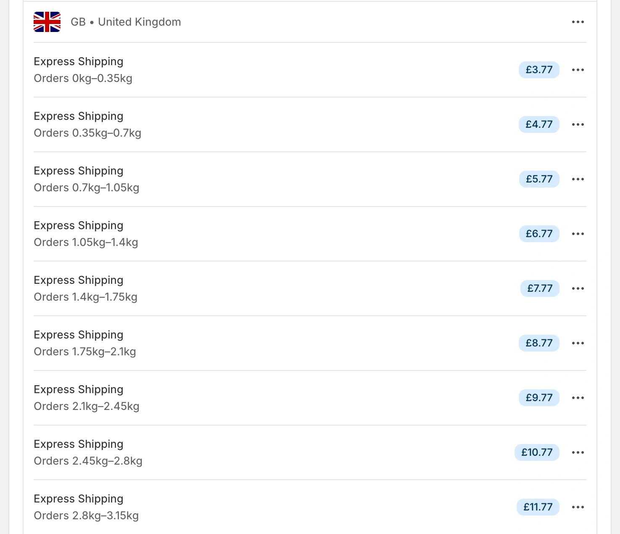The height and width of the screenshot is (534, 620).
Task: Select the £11.77 price badge
Action: click(538, 507)
